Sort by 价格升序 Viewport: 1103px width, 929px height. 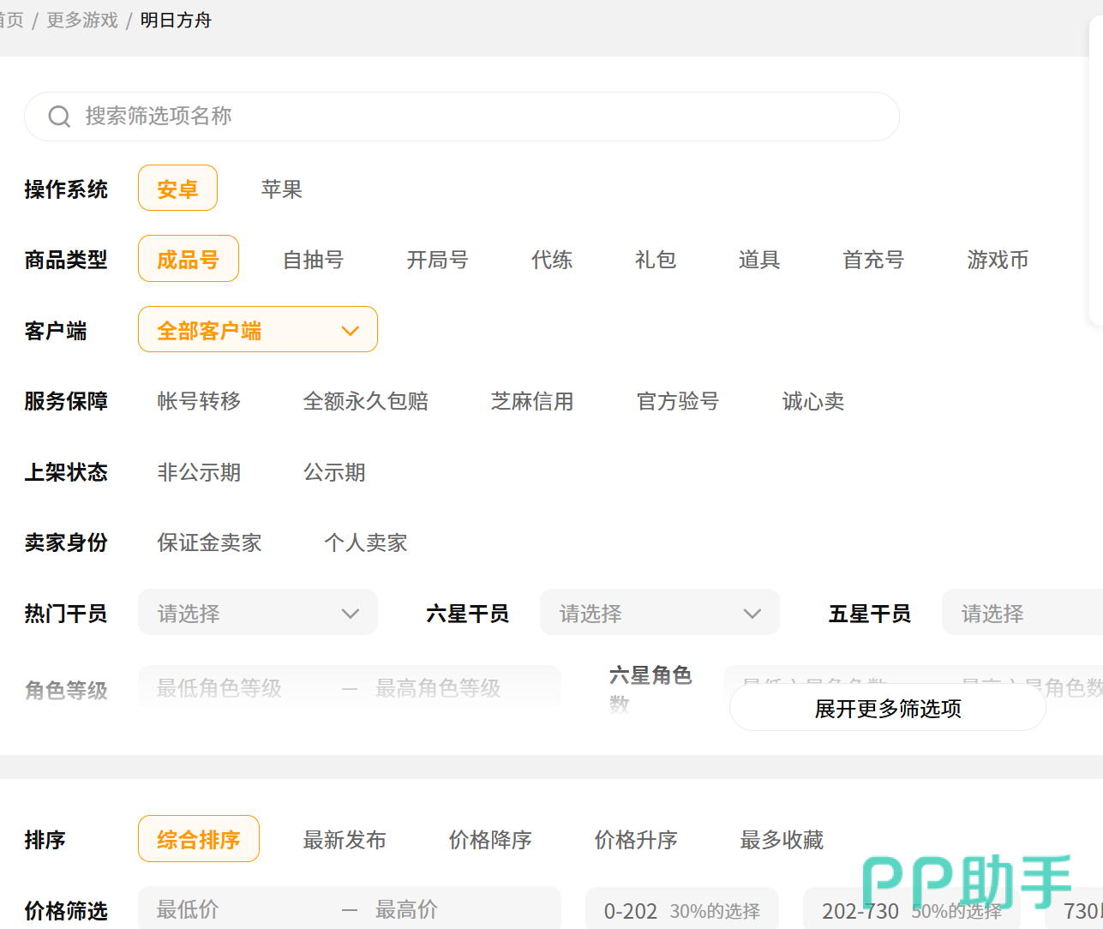(x=636, y=840)
